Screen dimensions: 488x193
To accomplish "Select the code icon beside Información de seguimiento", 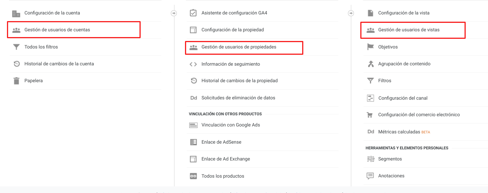I will [x=193, y=64].
